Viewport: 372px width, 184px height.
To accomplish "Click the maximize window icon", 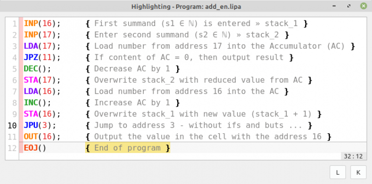I will (349, 6).
